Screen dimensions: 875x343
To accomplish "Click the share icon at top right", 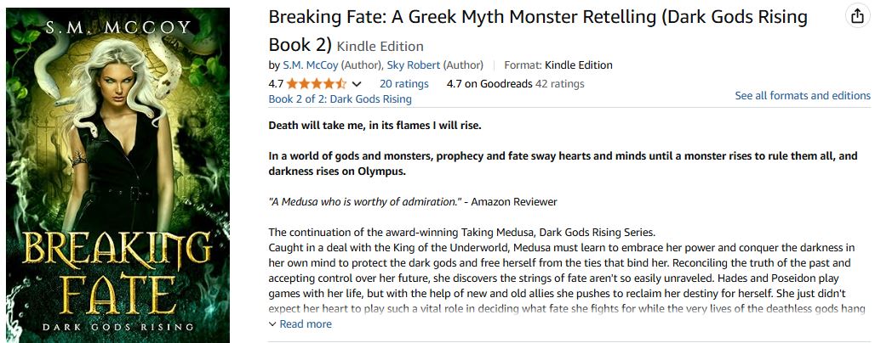I will click(857, 17).
